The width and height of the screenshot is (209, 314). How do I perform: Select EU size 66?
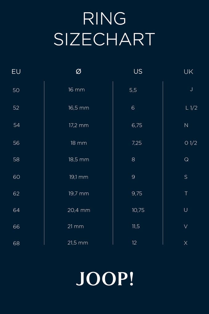[x=16, y=227]
